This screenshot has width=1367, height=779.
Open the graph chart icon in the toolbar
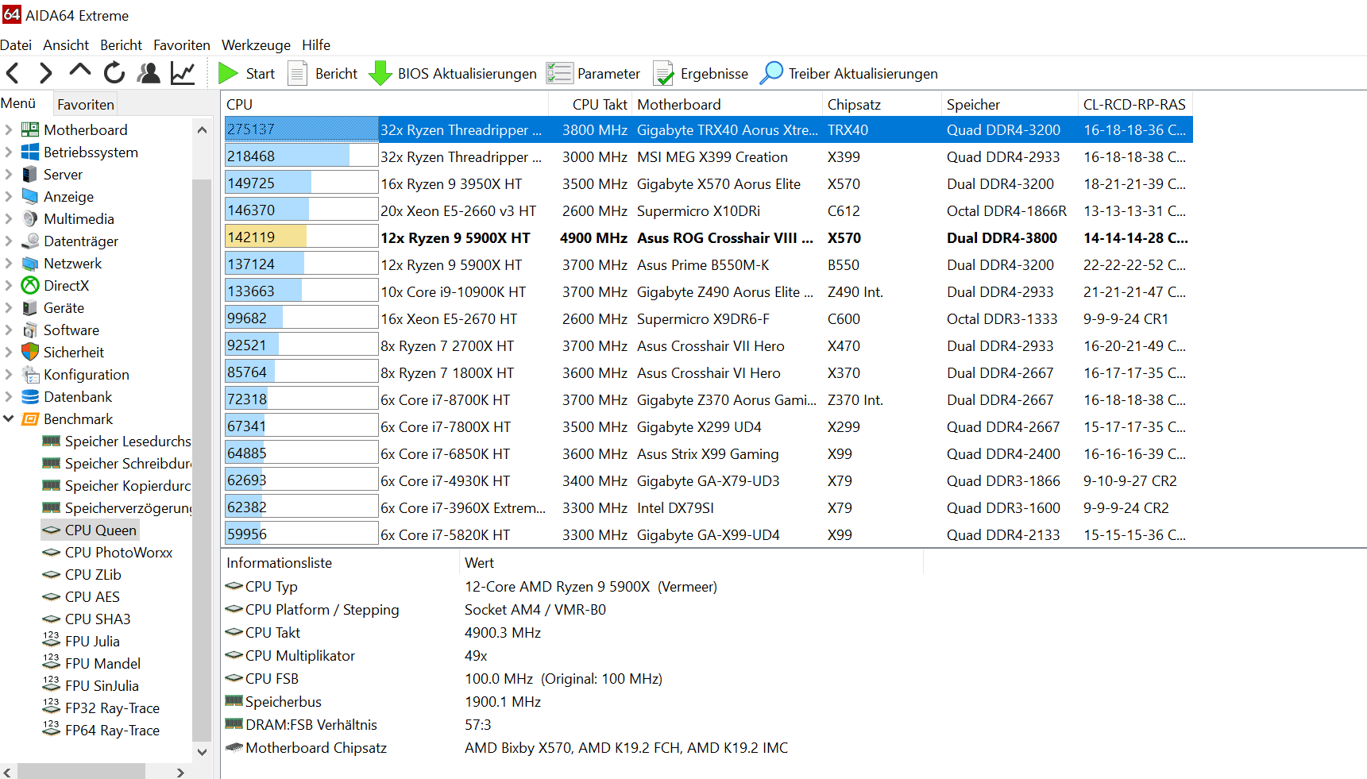point(183,73)
